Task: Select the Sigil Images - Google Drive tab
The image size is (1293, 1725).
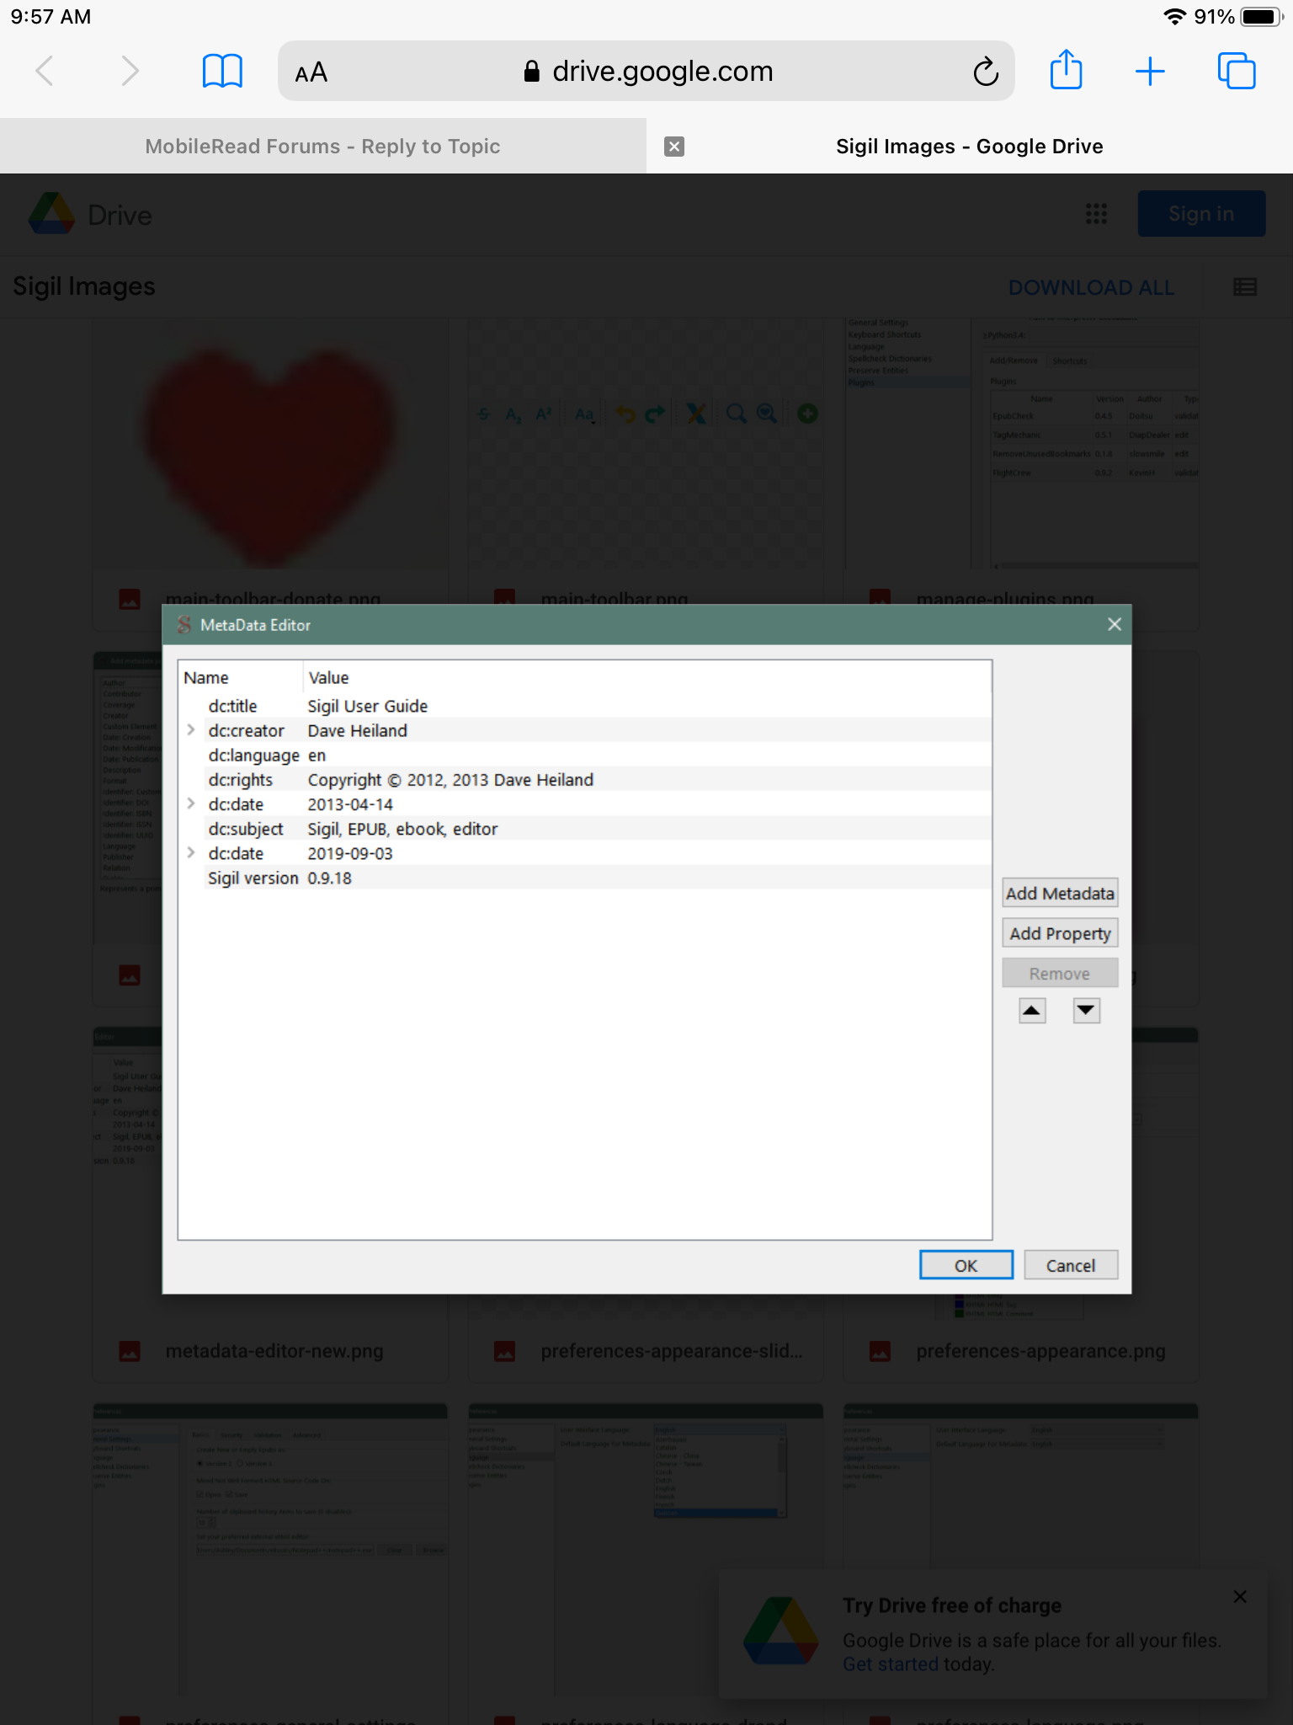Action: point(970,147)
